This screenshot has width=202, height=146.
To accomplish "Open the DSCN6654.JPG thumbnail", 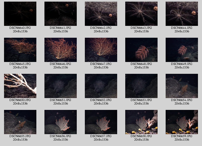I will pyautogui.click(x=182, y=86).
